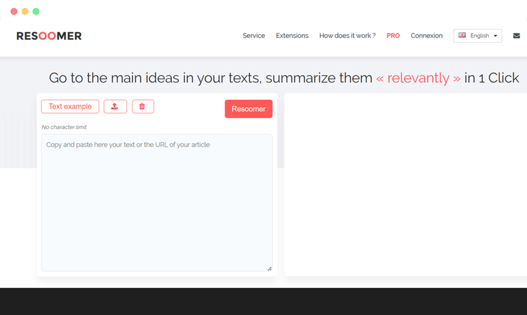527x315 pixels.
Task: Expand the English language dropdown arrow
Action: click(x=495, y=36)
